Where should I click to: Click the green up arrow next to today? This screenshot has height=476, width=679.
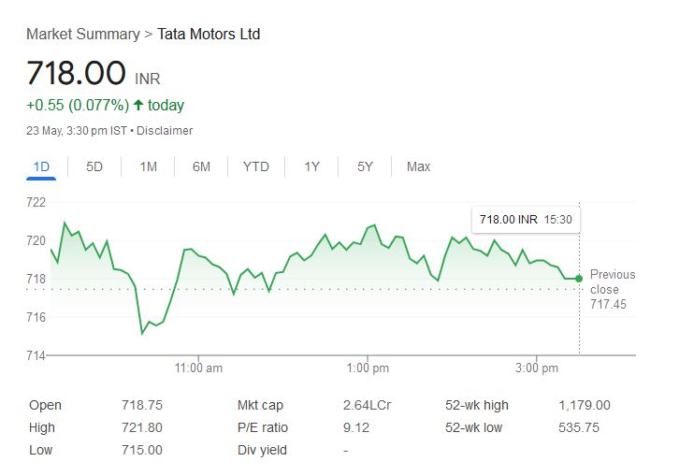(x=138, y=105)
